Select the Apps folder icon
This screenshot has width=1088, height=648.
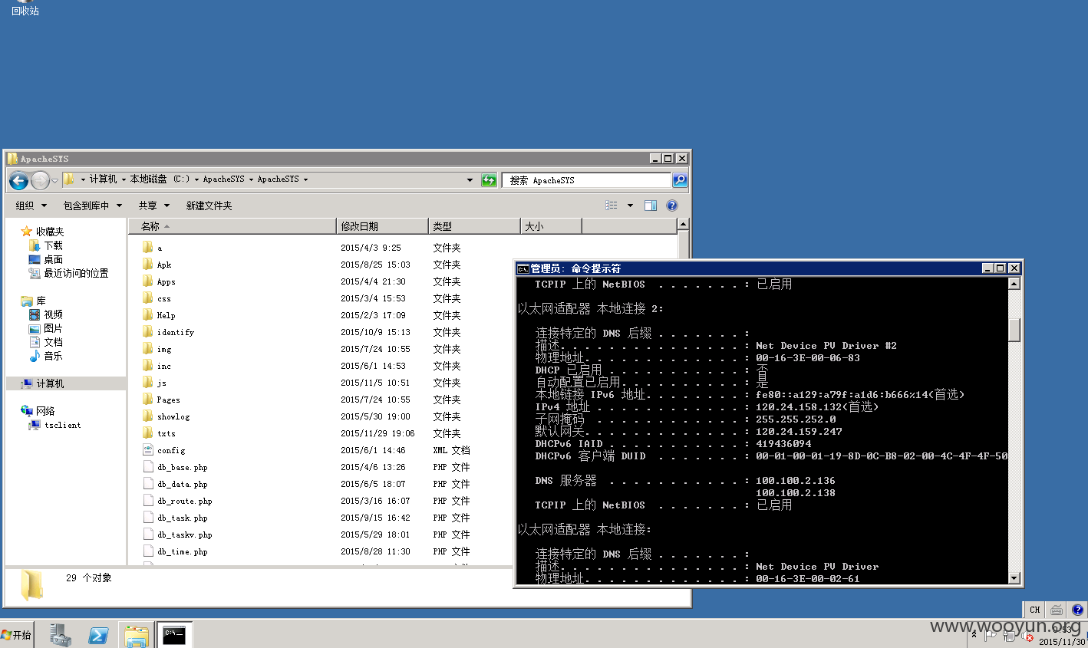tap(147, 281)
